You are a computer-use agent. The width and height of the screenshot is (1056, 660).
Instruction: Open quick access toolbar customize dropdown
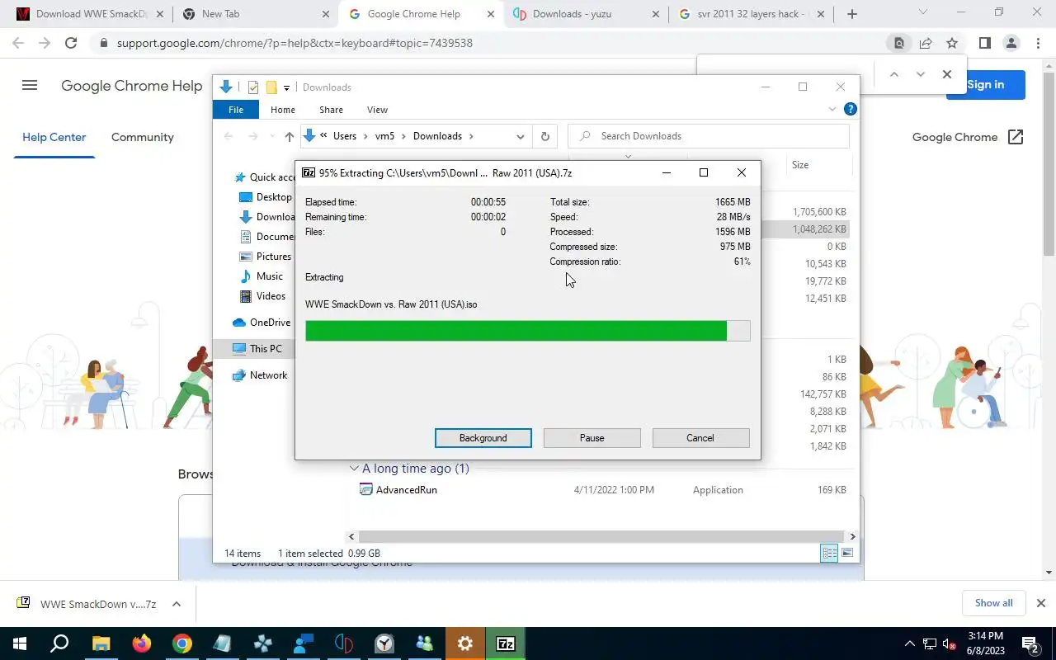[286, 87]
